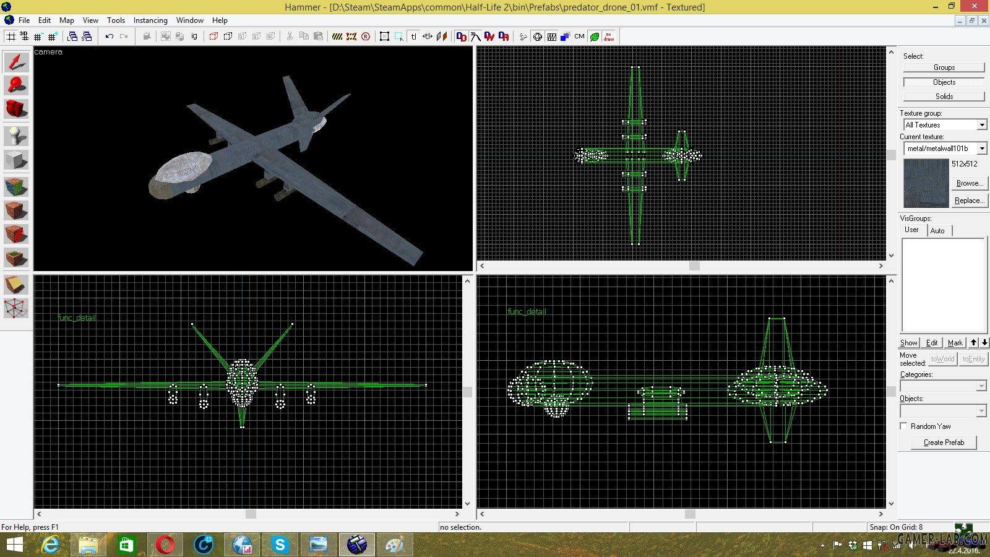Click the Windows Start button

(14, 545)
